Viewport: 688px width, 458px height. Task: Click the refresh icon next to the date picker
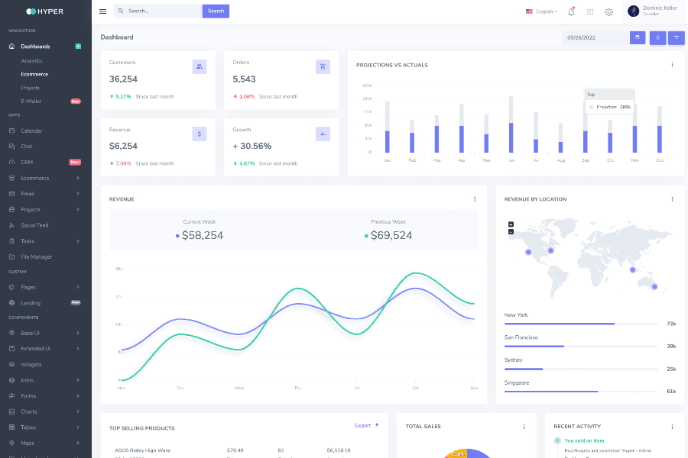point(657,37)
